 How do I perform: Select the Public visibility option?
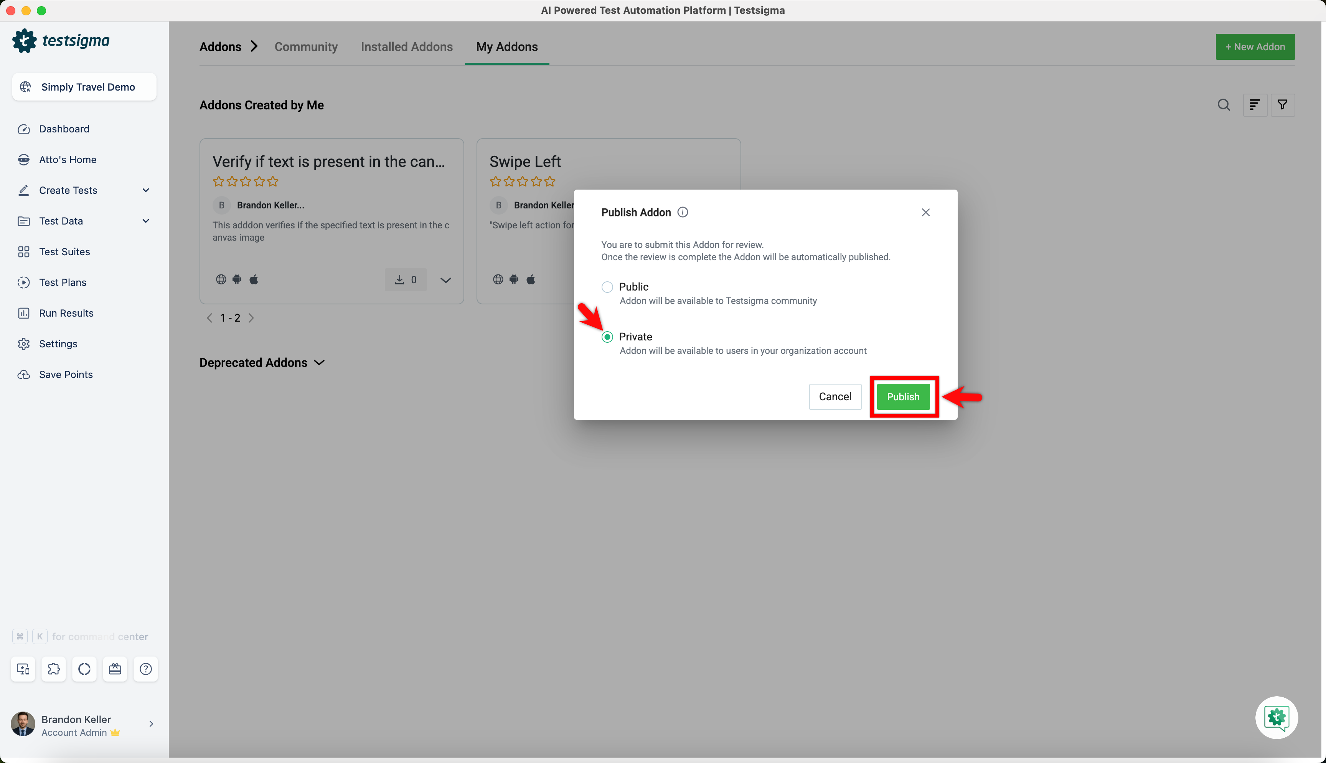[x=607, y=287]
